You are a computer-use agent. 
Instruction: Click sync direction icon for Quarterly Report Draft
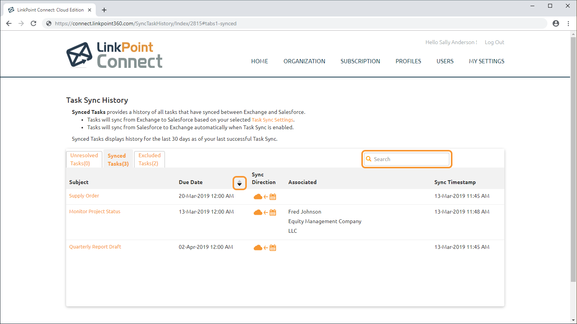coord(265,248)
